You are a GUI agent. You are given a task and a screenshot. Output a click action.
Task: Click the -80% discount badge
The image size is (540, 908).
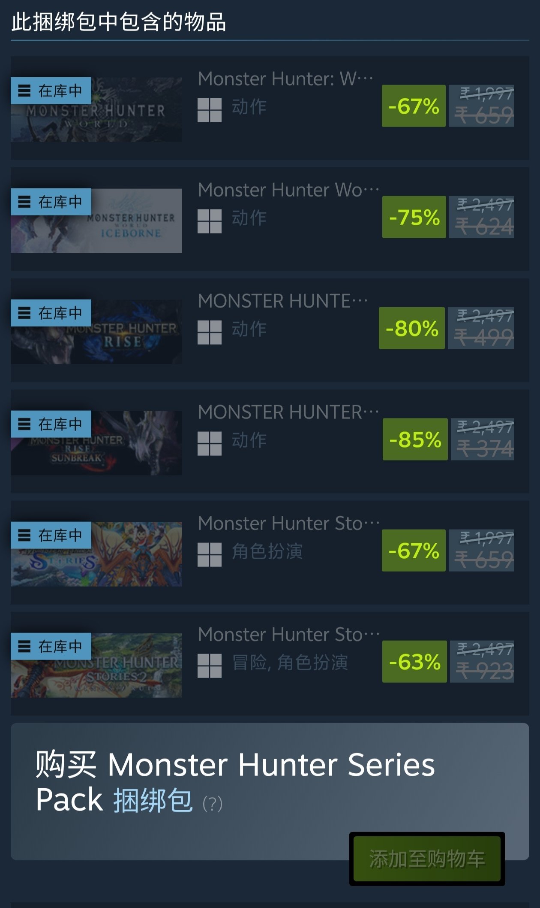click(x=412, y=328)
